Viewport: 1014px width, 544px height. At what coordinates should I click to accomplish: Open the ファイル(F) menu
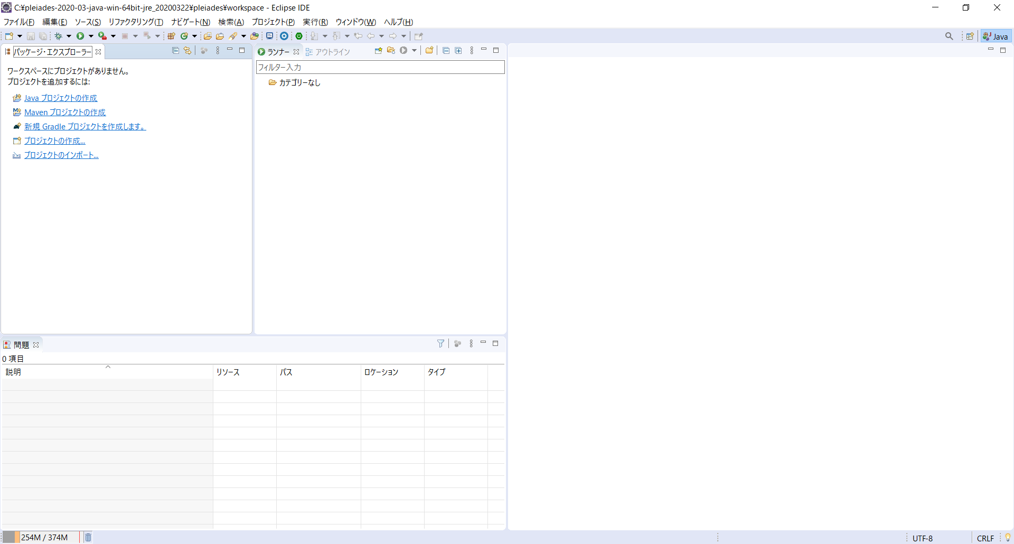[x=19, y=22]
